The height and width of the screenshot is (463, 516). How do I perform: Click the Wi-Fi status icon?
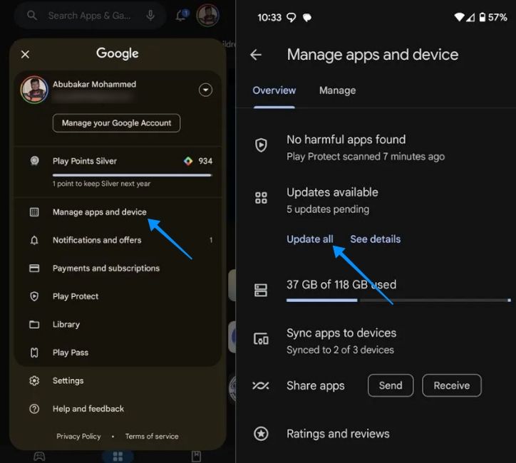pyautogui.click(x=459, y=17)
